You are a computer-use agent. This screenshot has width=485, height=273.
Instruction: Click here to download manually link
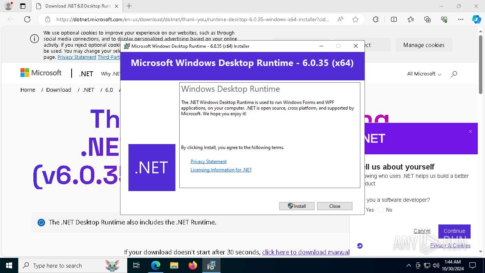tap(306, 252)
